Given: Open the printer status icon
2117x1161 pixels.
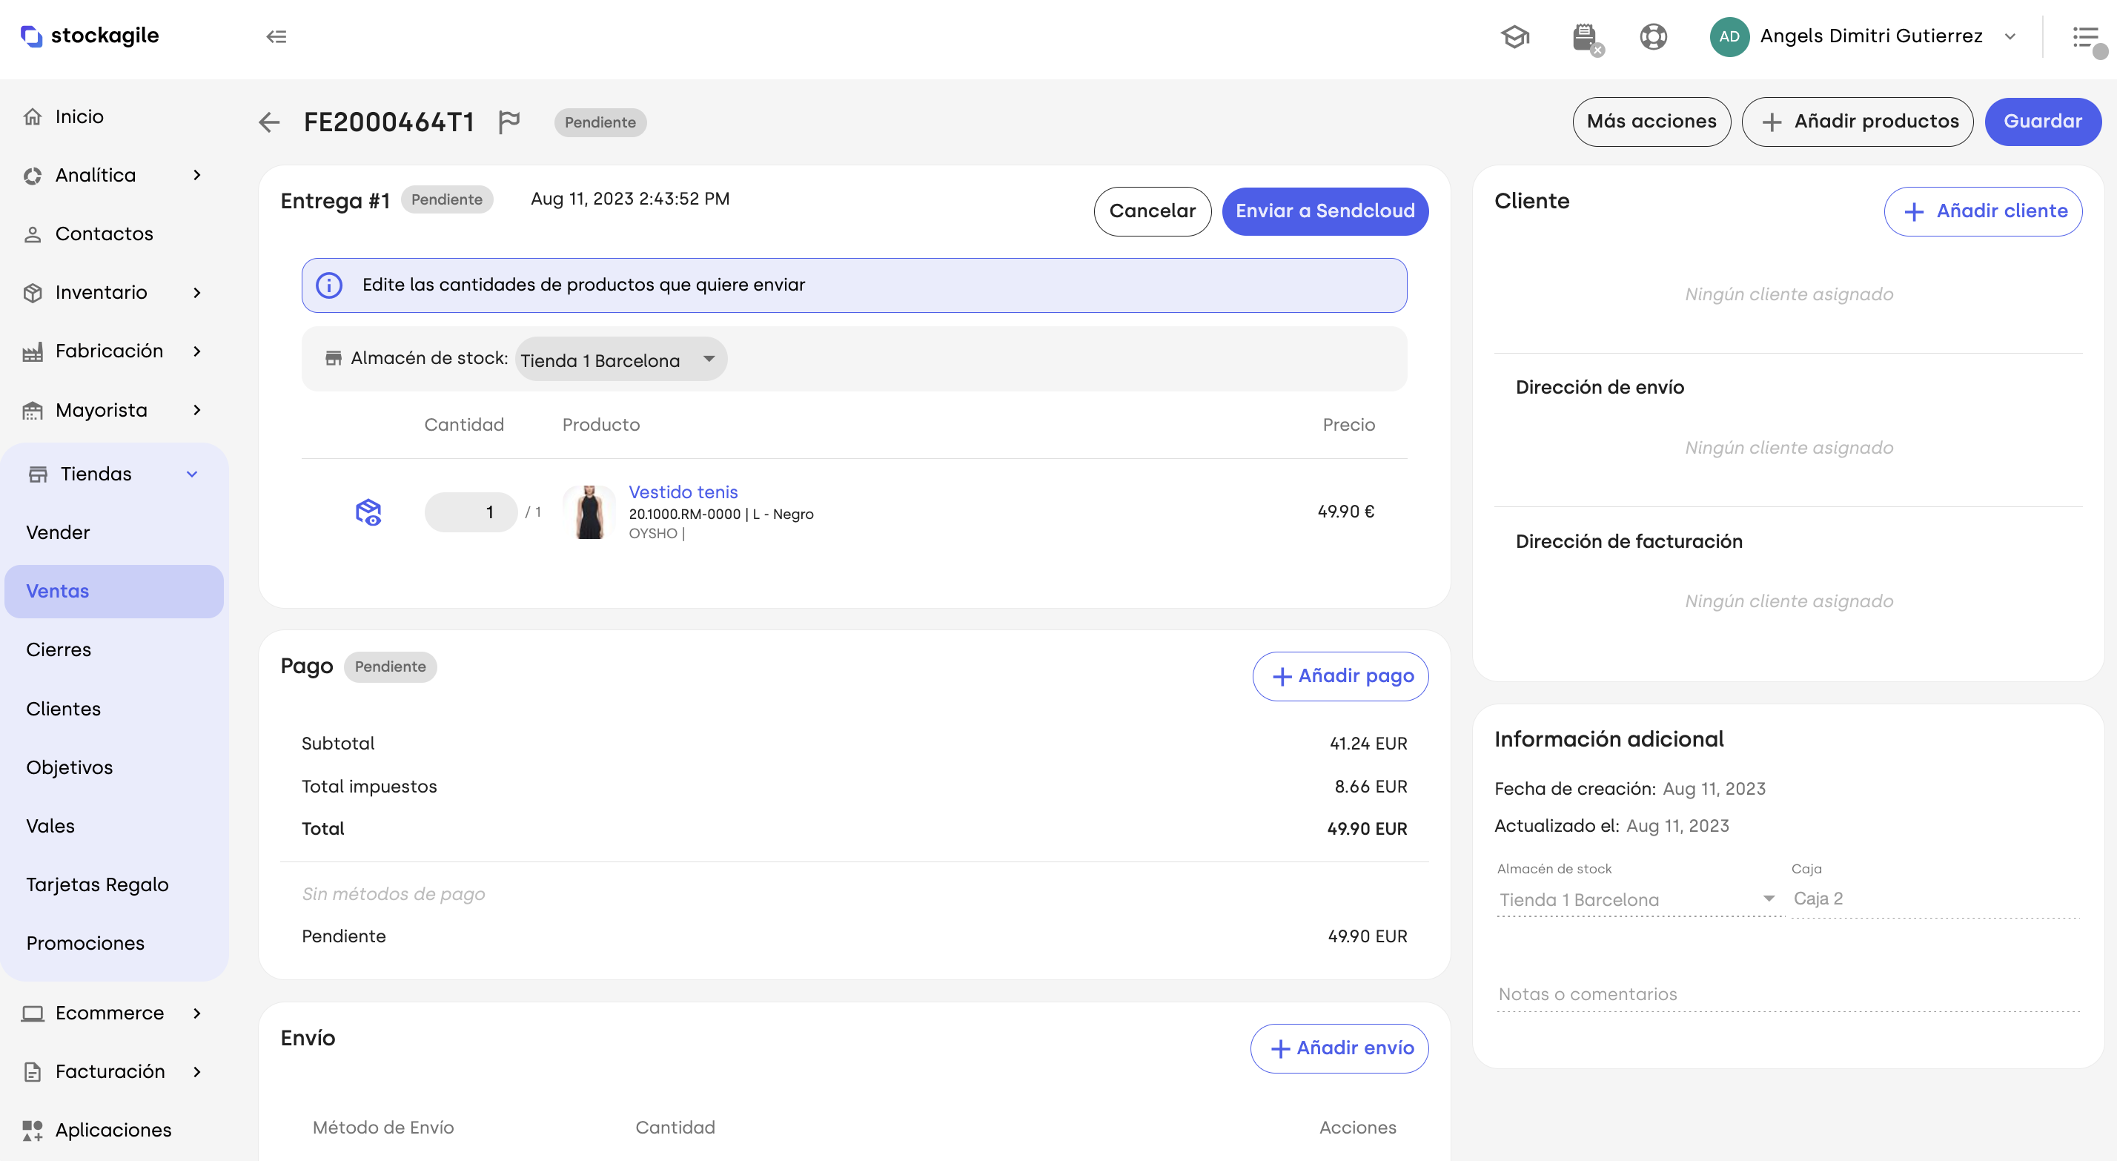Looking at the screenshot, I should click(x=1586, y=38).
